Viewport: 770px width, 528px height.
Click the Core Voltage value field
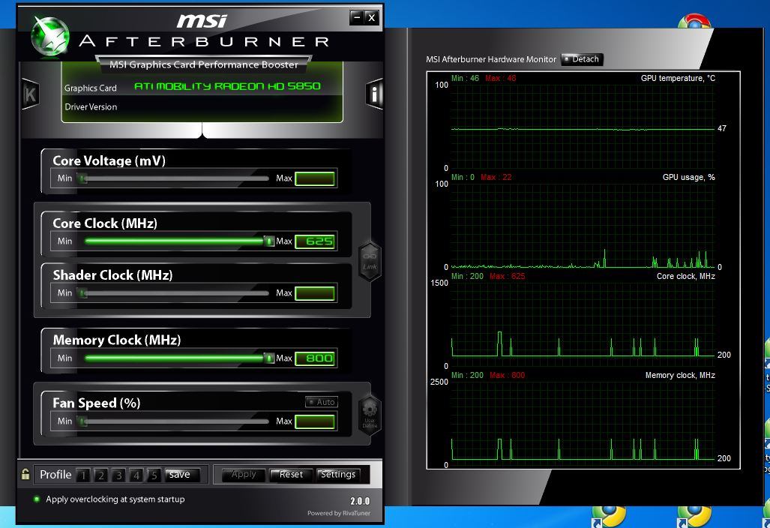pos(315,178)
